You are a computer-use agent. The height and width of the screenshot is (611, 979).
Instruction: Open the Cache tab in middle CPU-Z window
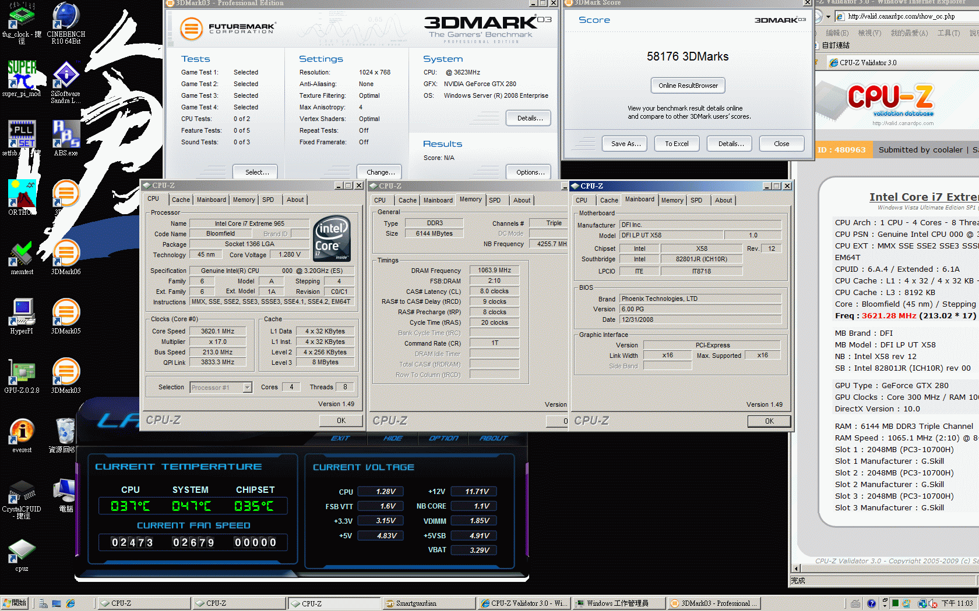point(407,200)
